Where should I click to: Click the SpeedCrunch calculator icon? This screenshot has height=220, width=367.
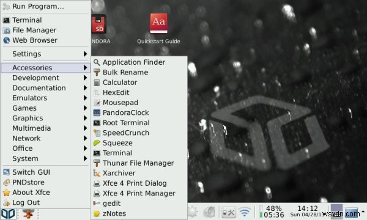[x=97, y=133]
